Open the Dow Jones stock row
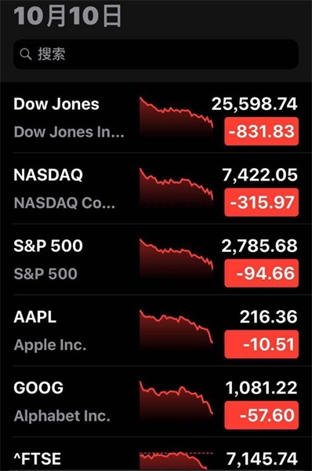Viewport: 312px width, 471px height. click(156, 118)
